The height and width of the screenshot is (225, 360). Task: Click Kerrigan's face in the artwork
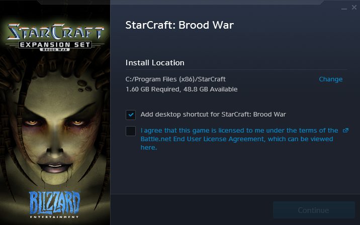point(54,129)
